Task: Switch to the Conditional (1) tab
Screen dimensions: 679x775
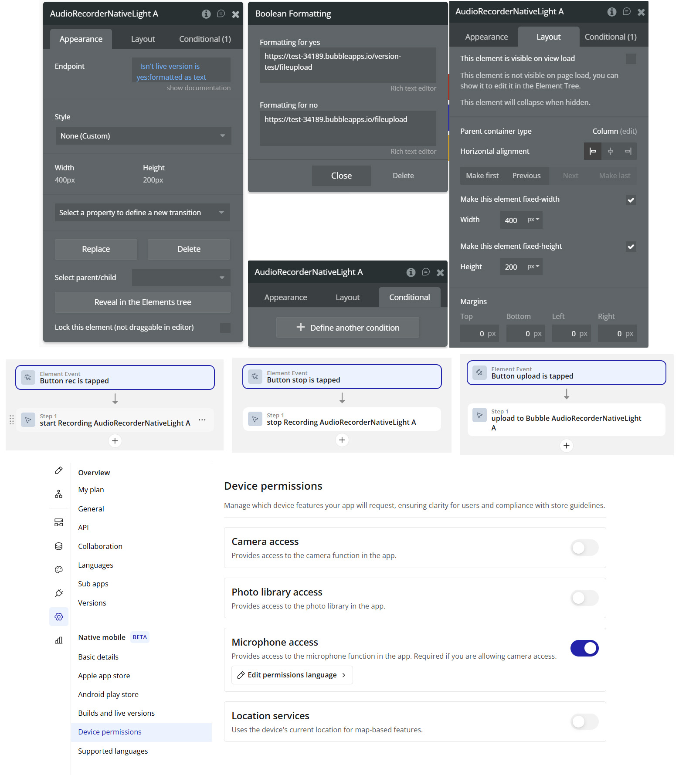Action: [x=205, y=39]
